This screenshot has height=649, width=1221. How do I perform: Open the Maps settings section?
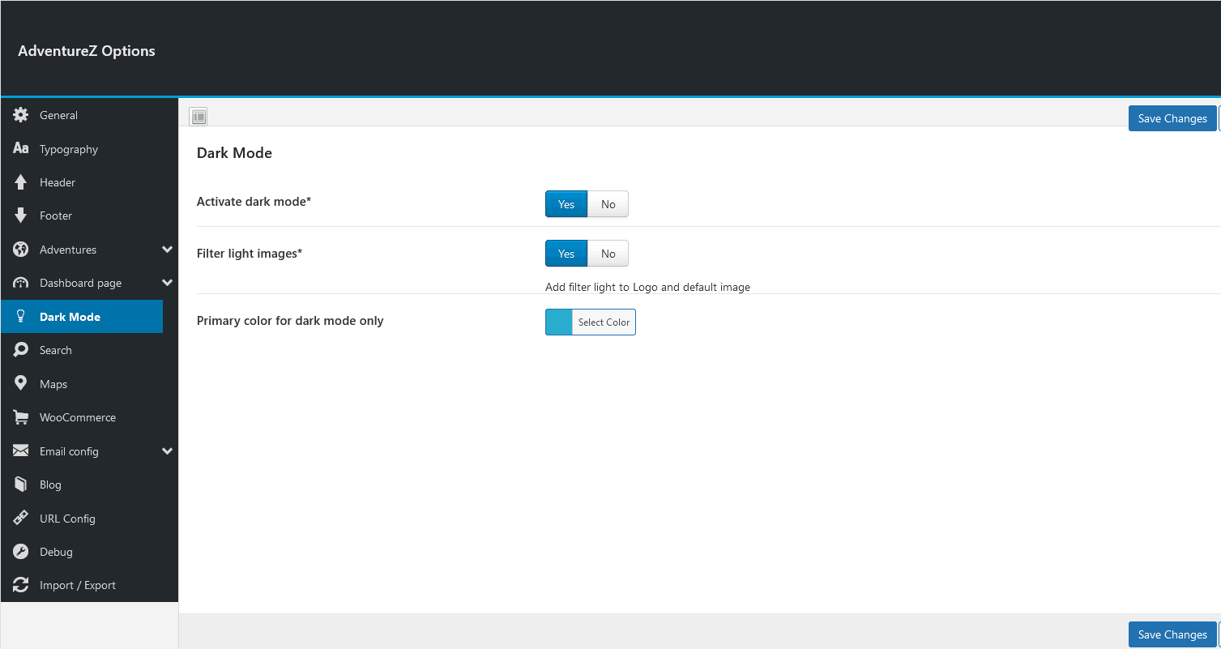[89, 384]
